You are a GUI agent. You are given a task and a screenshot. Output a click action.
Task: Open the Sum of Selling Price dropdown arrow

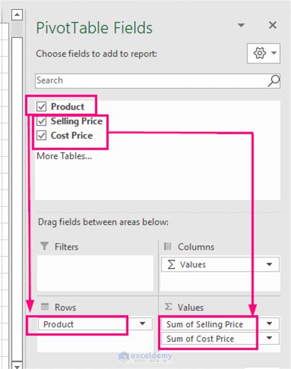coord(269,324)
